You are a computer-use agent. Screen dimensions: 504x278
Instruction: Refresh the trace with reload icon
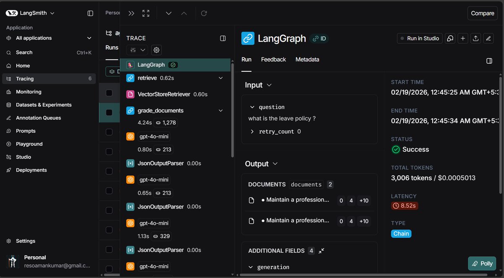[x=204, y=13]
